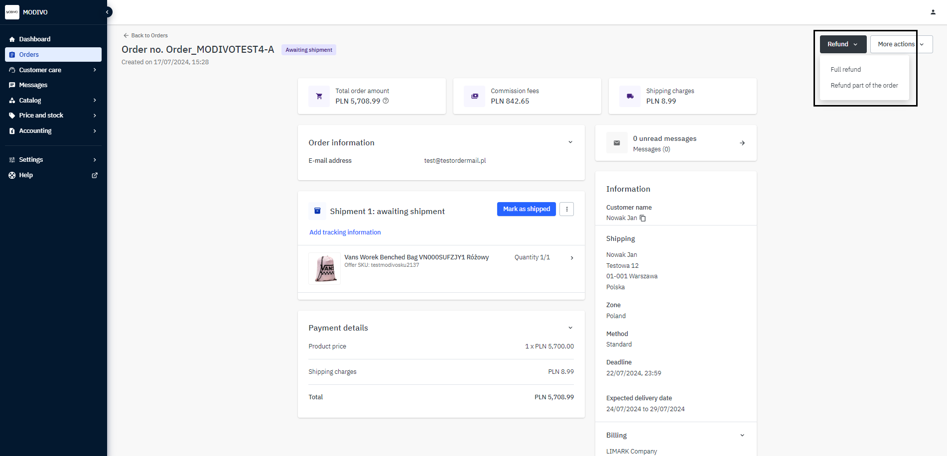The image size is (947, 456).
Task: Click the Mark as shipped button
Action: tap(526, 209)
